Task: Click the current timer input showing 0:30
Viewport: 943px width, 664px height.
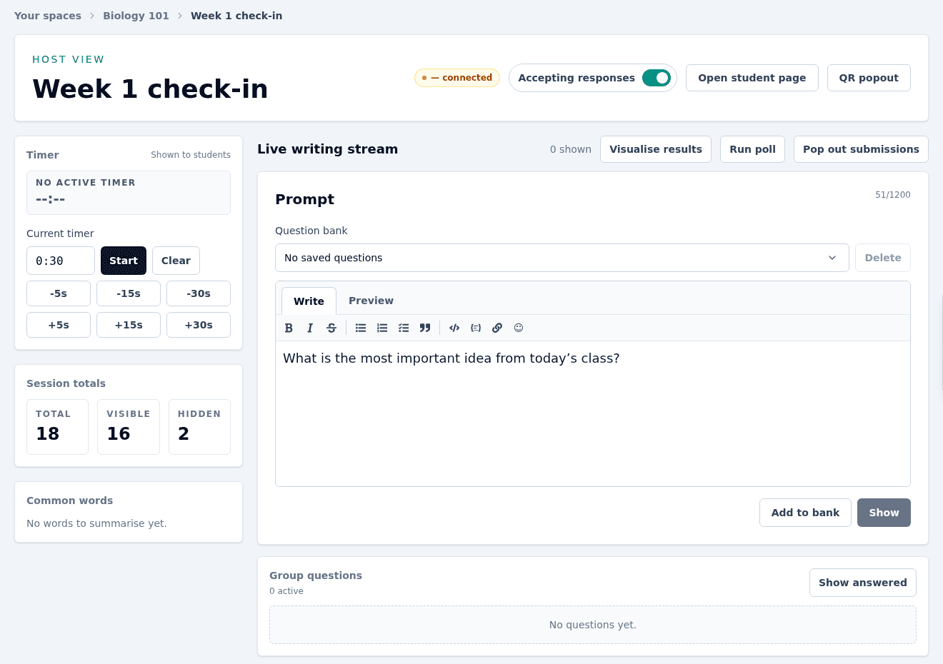Action: tap(61, 261)
